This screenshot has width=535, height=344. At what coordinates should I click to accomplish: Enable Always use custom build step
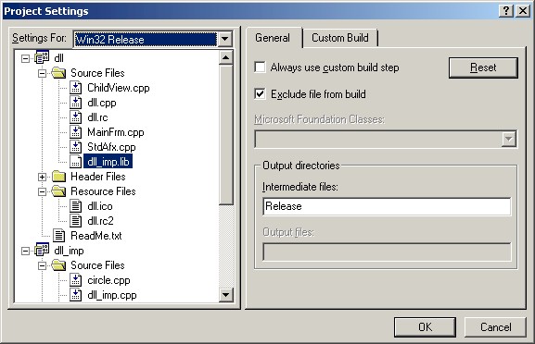coord(260,67)
